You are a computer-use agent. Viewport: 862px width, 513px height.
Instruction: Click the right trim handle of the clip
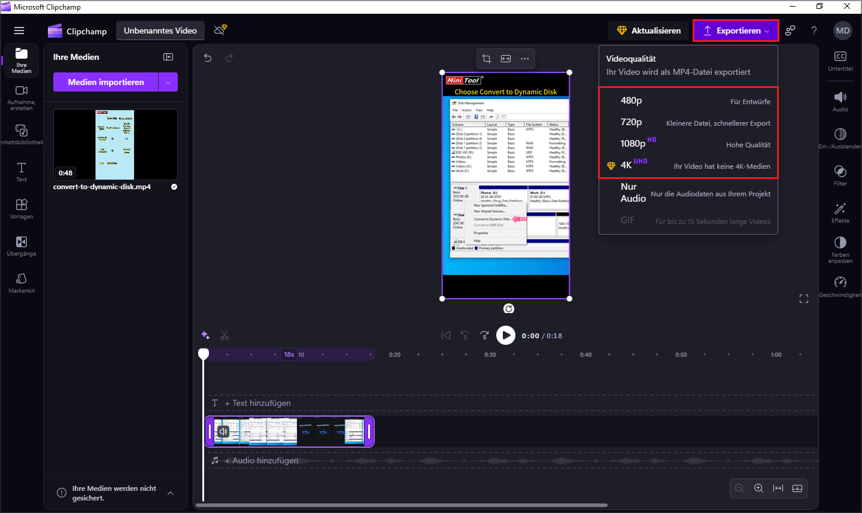click(x=369, y=432)
